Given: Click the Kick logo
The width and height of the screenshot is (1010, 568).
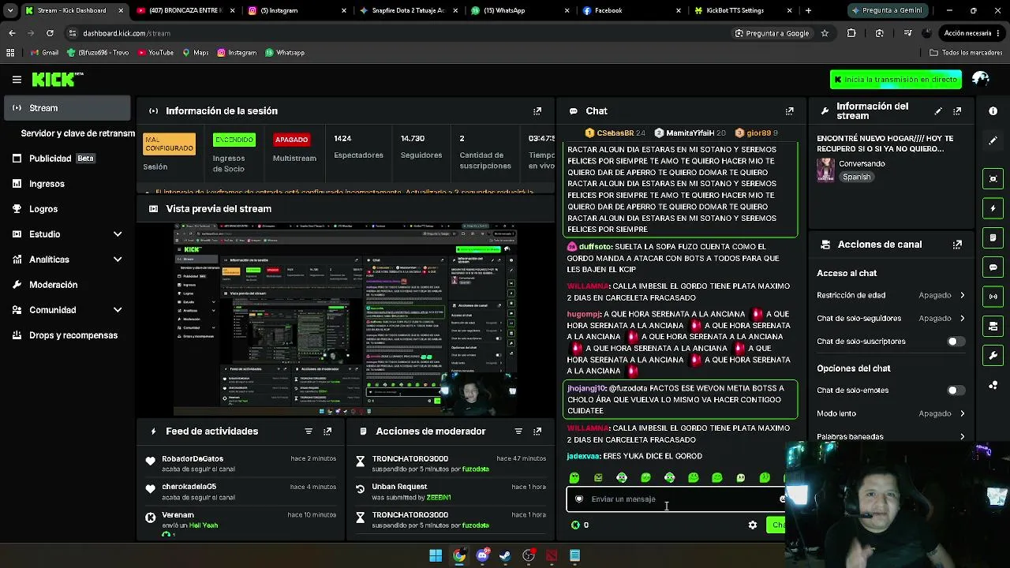Looking at the screenshot, I should point(58,79).
